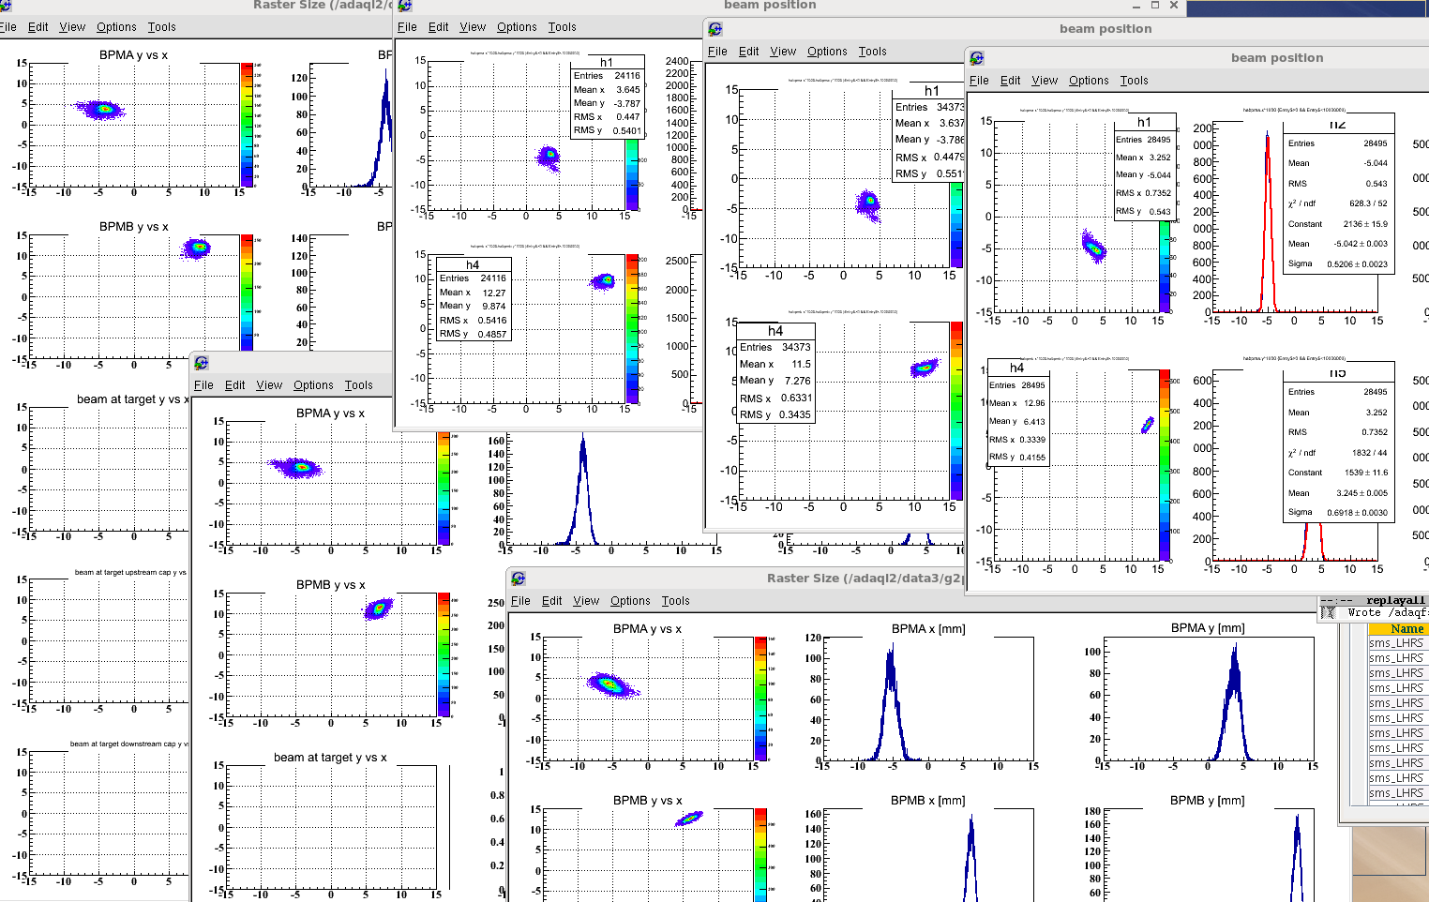
Task: Open Edit menu in window with Entries 28495
Action: pyautogui.click(x=1011, y=81)
